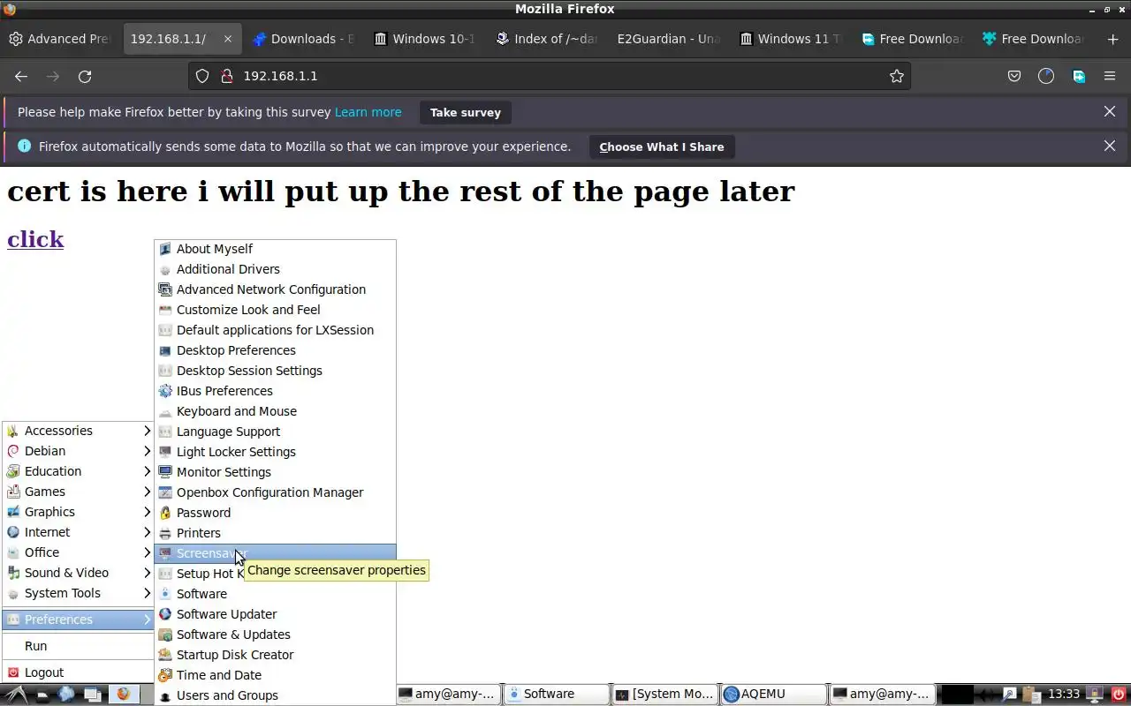Open Customize Look and Feel

click(276, 310)
